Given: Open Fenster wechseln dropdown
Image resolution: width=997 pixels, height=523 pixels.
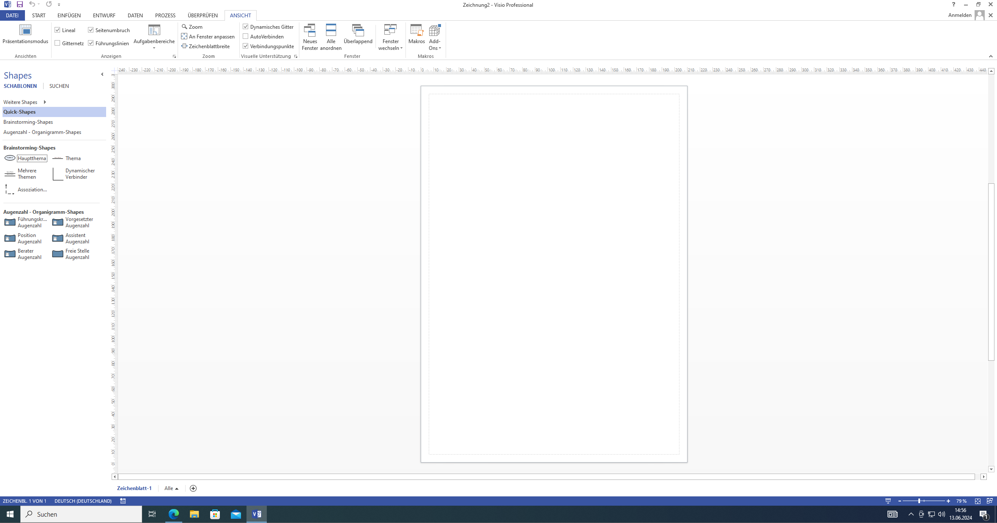Looking at the screenshot, I should point(390,37).
